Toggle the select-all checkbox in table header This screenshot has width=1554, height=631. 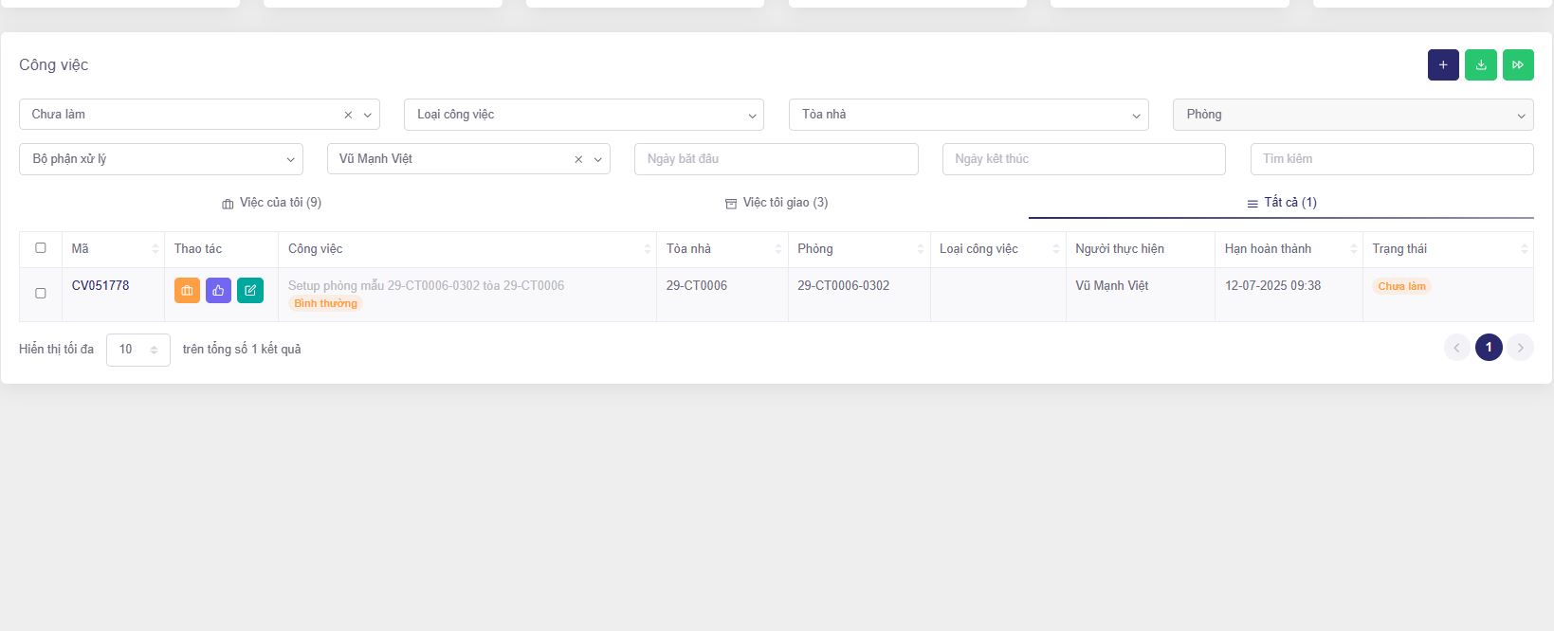(x=41, y=248)
